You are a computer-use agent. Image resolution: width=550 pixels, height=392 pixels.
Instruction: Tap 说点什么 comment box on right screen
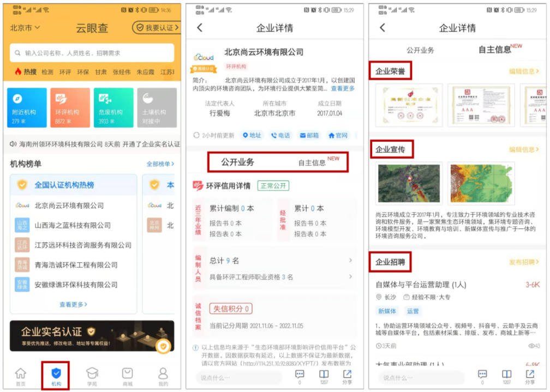point(421,378)
